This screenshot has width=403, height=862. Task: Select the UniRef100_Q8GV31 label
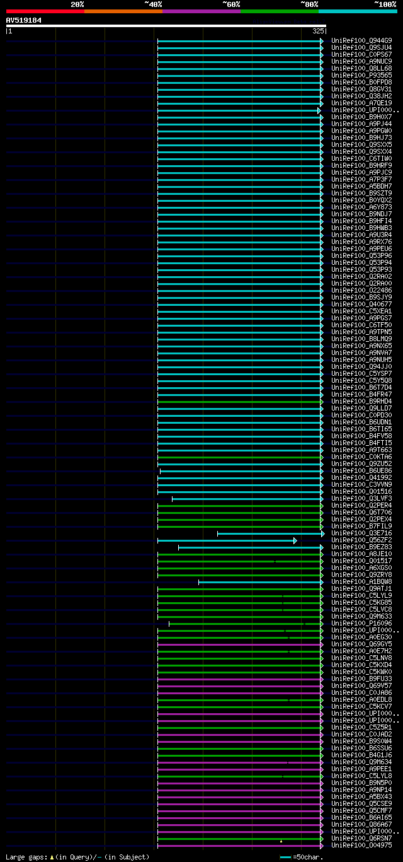coord(361,89)
